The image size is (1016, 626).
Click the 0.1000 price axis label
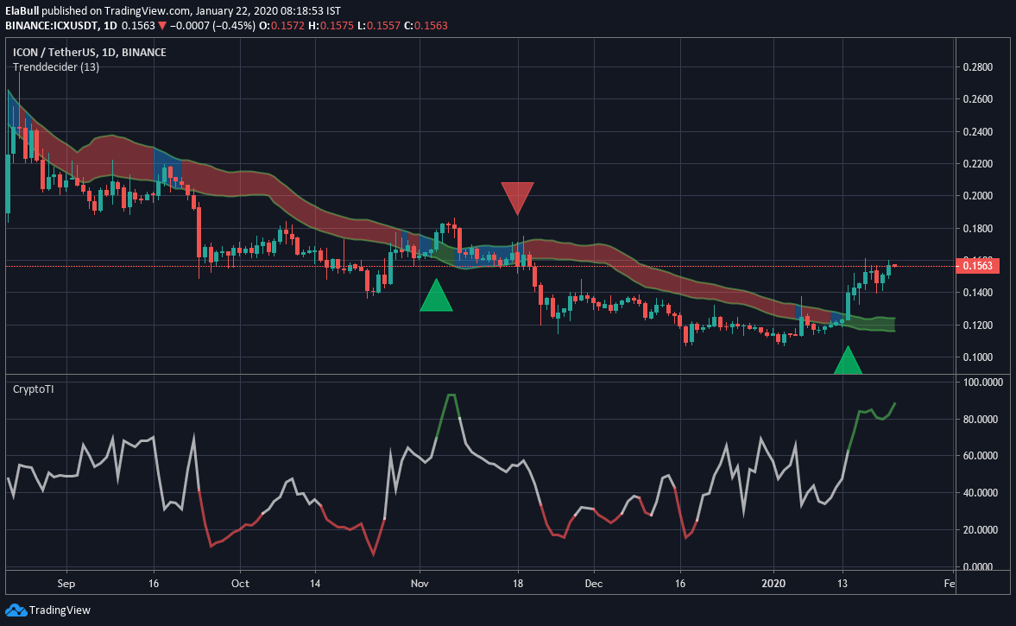tap(977, 357)
